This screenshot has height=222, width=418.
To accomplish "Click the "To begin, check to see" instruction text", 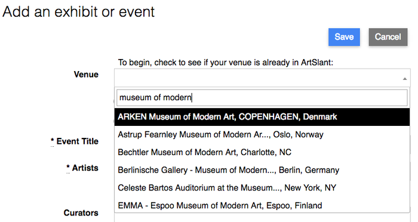I will (226, 62).
